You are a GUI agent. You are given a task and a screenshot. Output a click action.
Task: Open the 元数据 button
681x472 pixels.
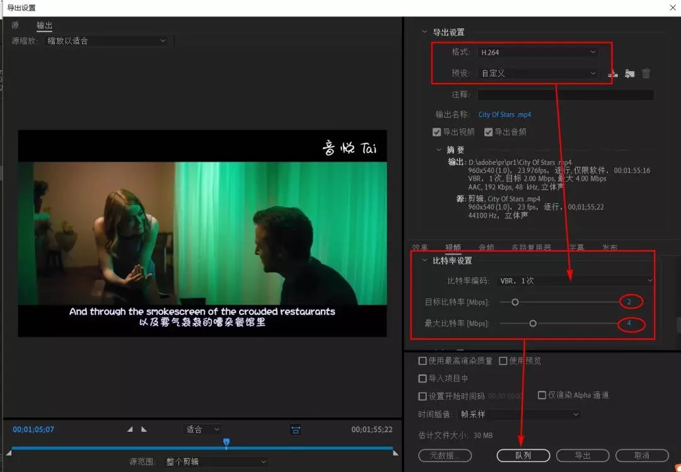coord(445,456)
